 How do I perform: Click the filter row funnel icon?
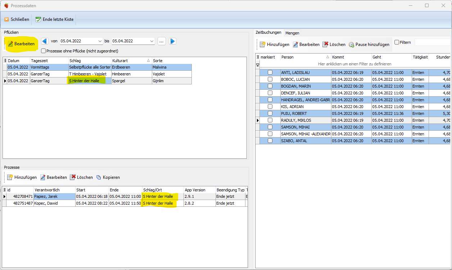click(258, 65)
